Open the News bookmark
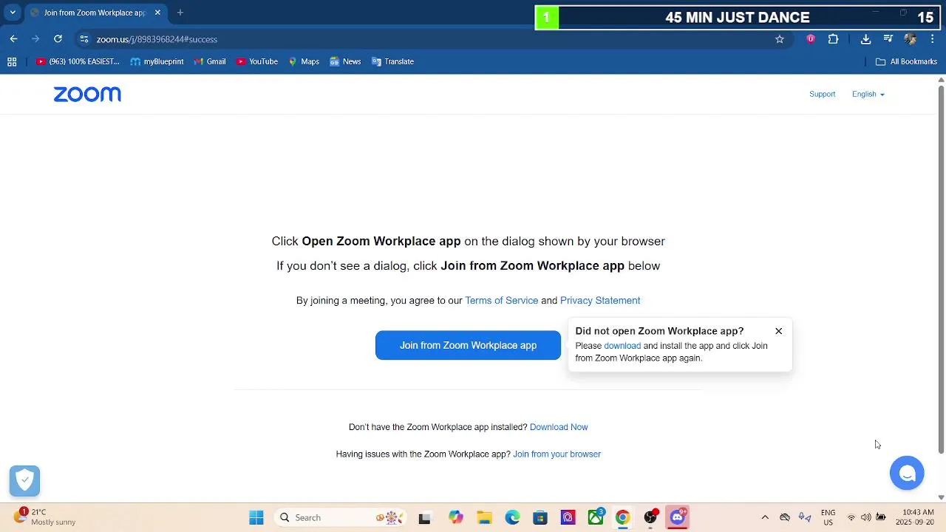 345,62
